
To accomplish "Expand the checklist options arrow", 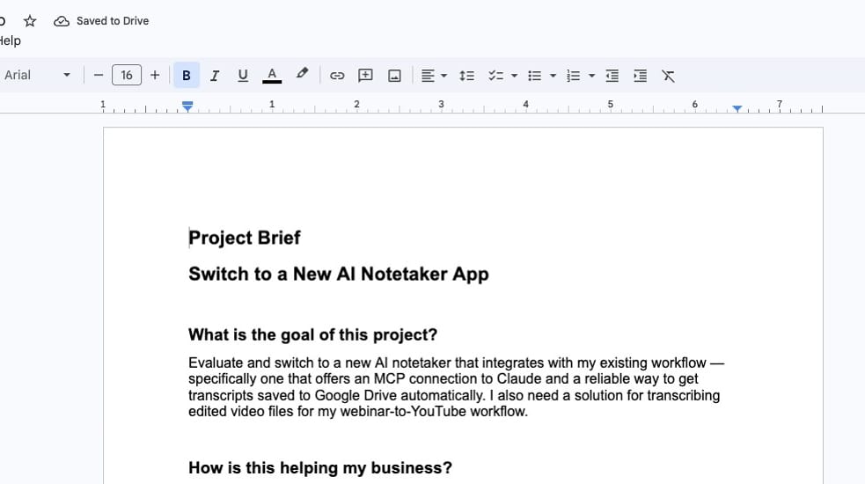I will (x=514, y=76).
